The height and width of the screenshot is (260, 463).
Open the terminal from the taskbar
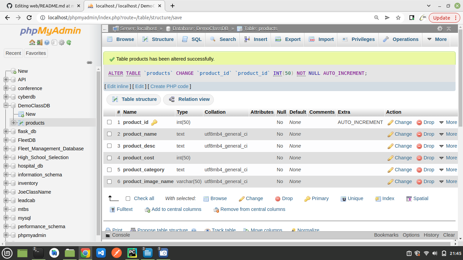coord(39,253)
